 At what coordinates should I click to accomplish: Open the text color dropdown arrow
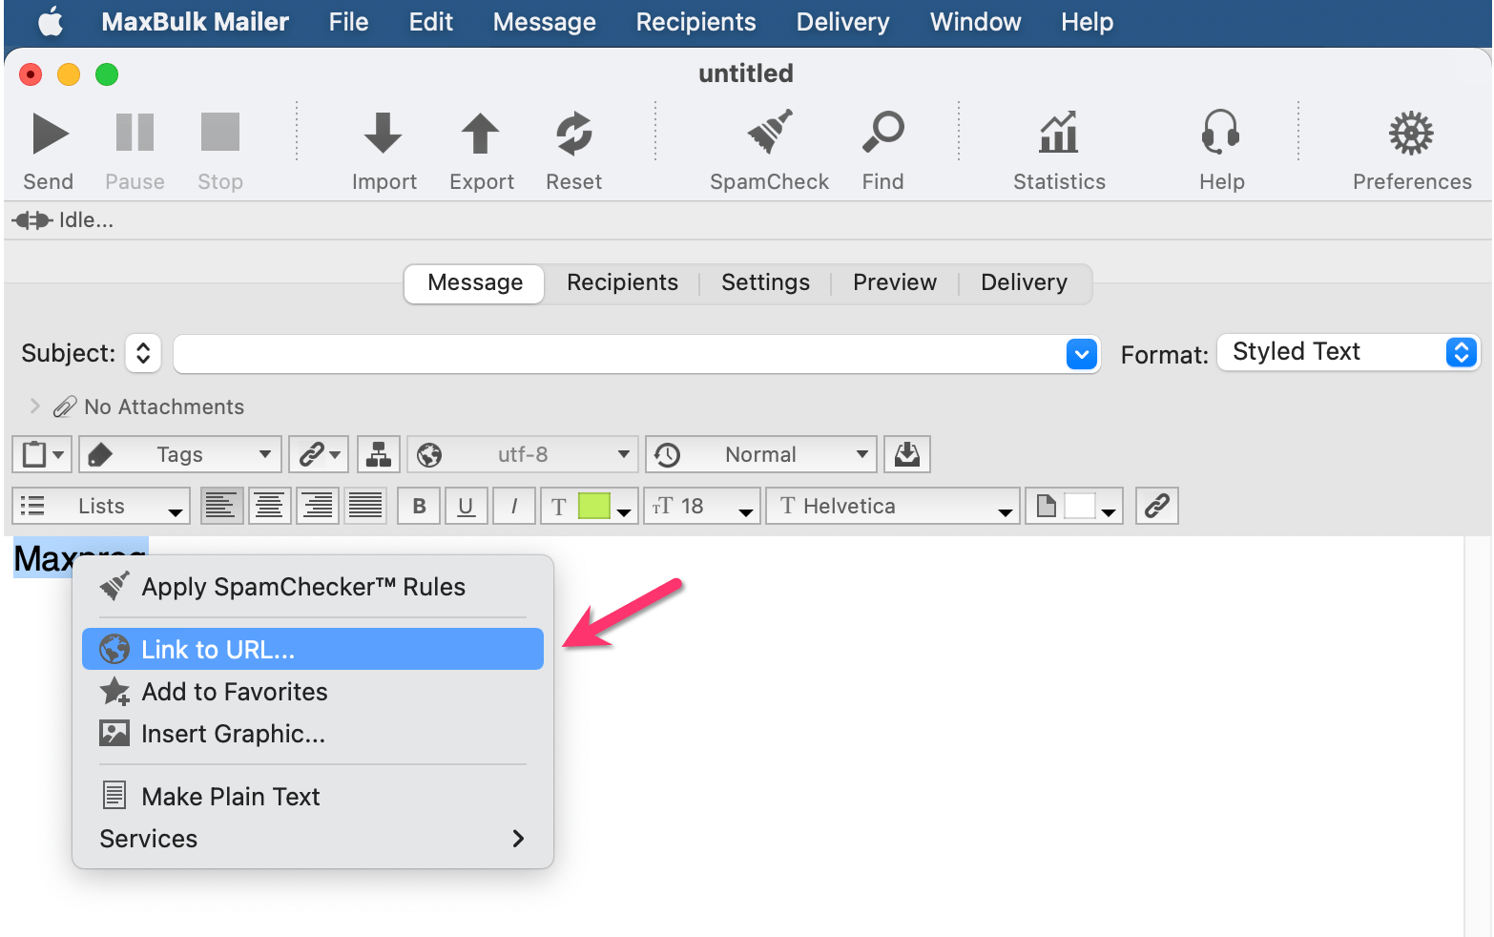click(625, 511)
